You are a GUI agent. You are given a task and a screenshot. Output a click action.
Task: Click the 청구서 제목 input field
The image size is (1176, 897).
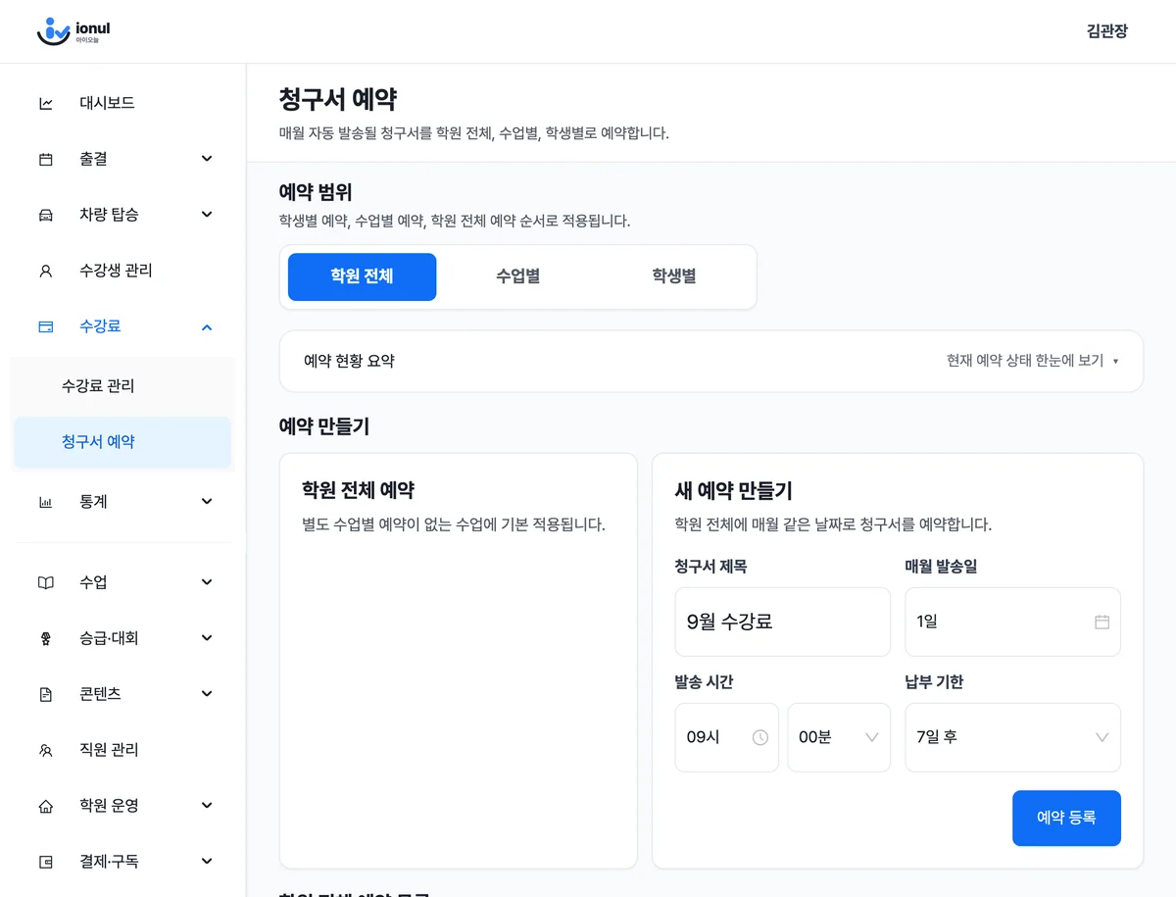click(782, 622)
